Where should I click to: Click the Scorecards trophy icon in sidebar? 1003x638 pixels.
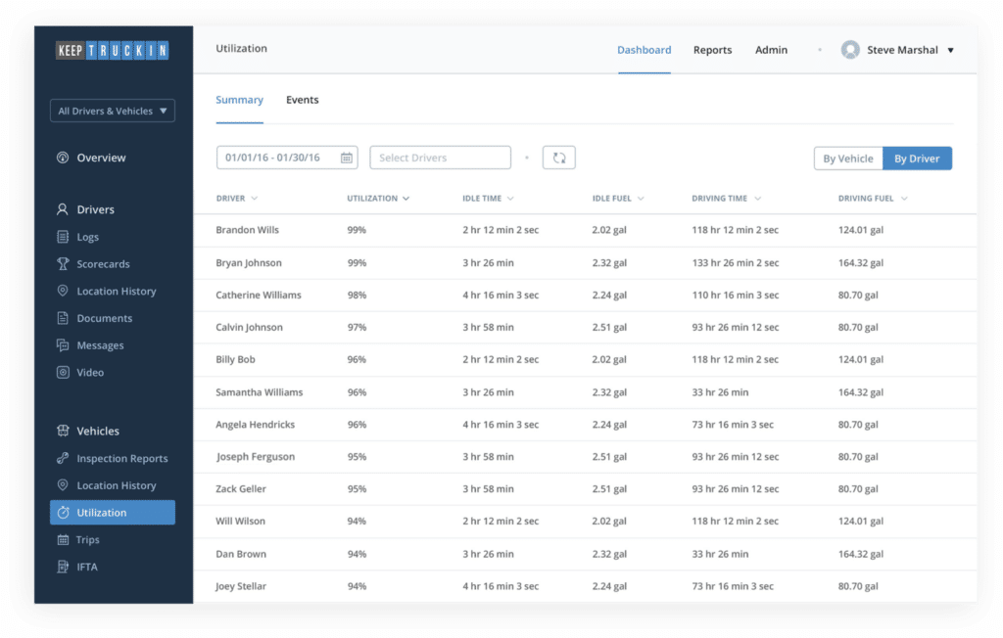pyautogui.click(x=63, y=264)
